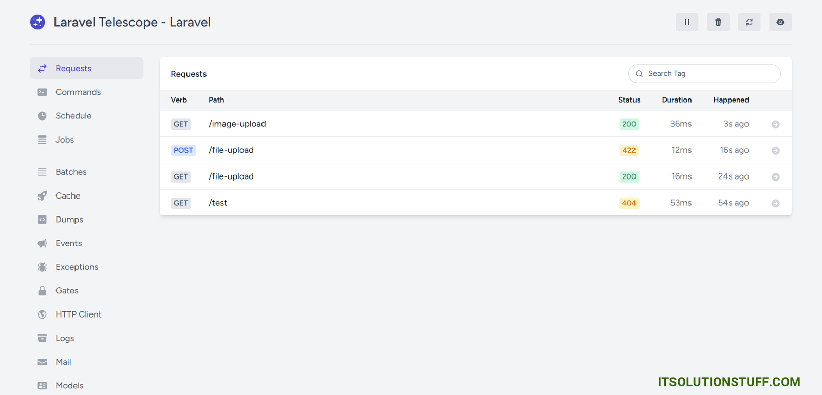Open the Logs page link
The height and width of the screenshot is (395, 822).
click(65, 338)
